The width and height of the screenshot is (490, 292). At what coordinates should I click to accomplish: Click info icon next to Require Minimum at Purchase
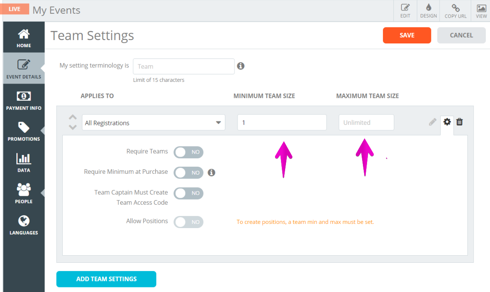point(212,173)
